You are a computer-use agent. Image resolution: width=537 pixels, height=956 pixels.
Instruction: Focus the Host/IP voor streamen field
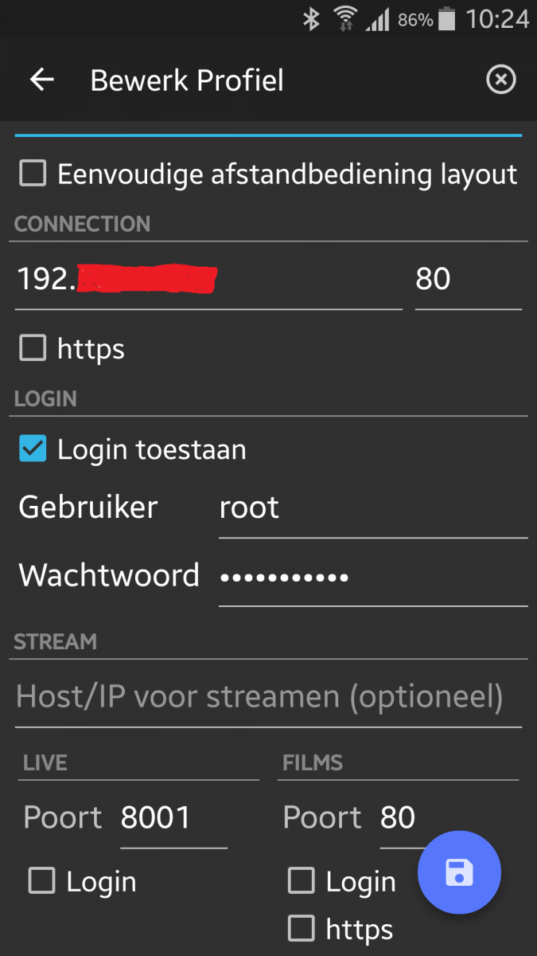click(268, 697)
